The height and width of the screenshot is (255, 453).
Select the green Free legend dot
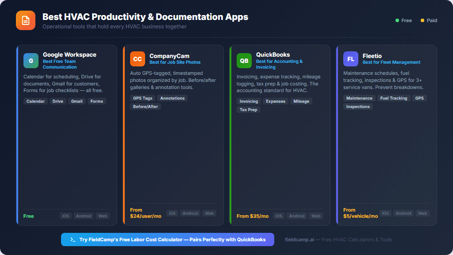point(398,20)
